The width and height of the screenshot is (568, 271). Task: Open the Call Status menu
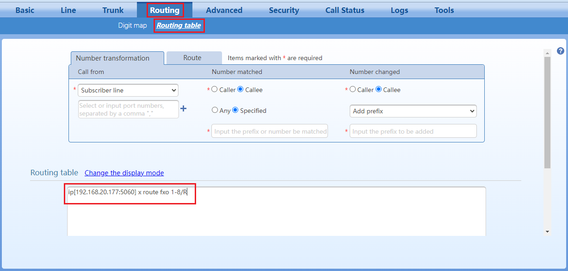(345, 10)
